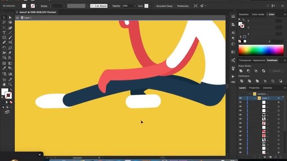Open the Opacity panel link

click(116, 6)
